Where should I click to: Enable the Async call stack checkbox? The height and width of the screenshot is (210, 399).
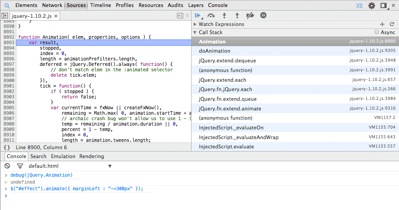pyautogui.click(x=377, y=32)
